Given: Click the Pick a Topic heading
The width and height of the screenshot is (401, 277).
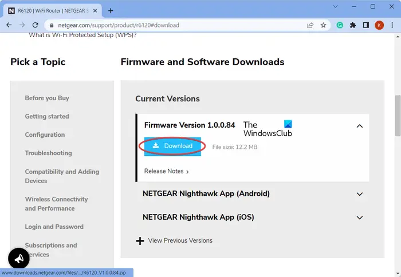Looking at the screenshot, I should click(x=38, y=62).
